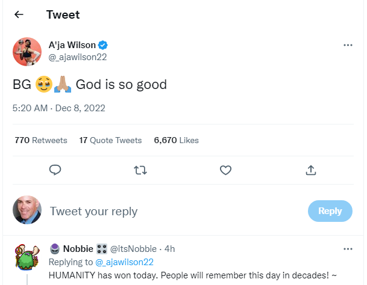Open the more options menu on A'ja Wilson's tweet

pos(348,45)
